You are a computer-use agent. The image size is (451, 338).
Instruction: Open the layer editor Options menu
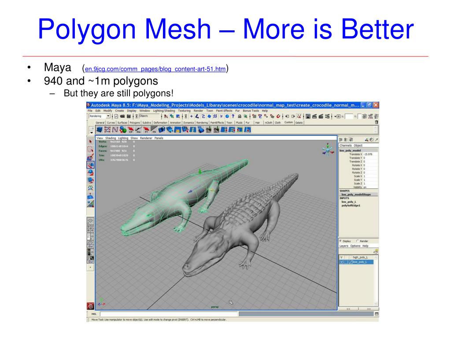[x=355, y=246]
